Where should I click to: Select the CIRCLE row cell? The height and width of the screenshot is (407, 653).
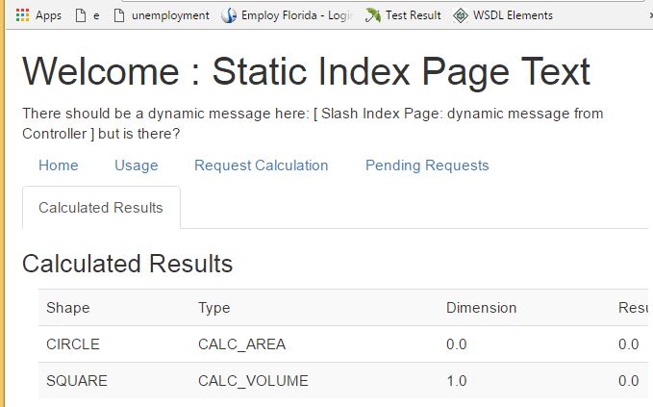click(x=73, y=344)
